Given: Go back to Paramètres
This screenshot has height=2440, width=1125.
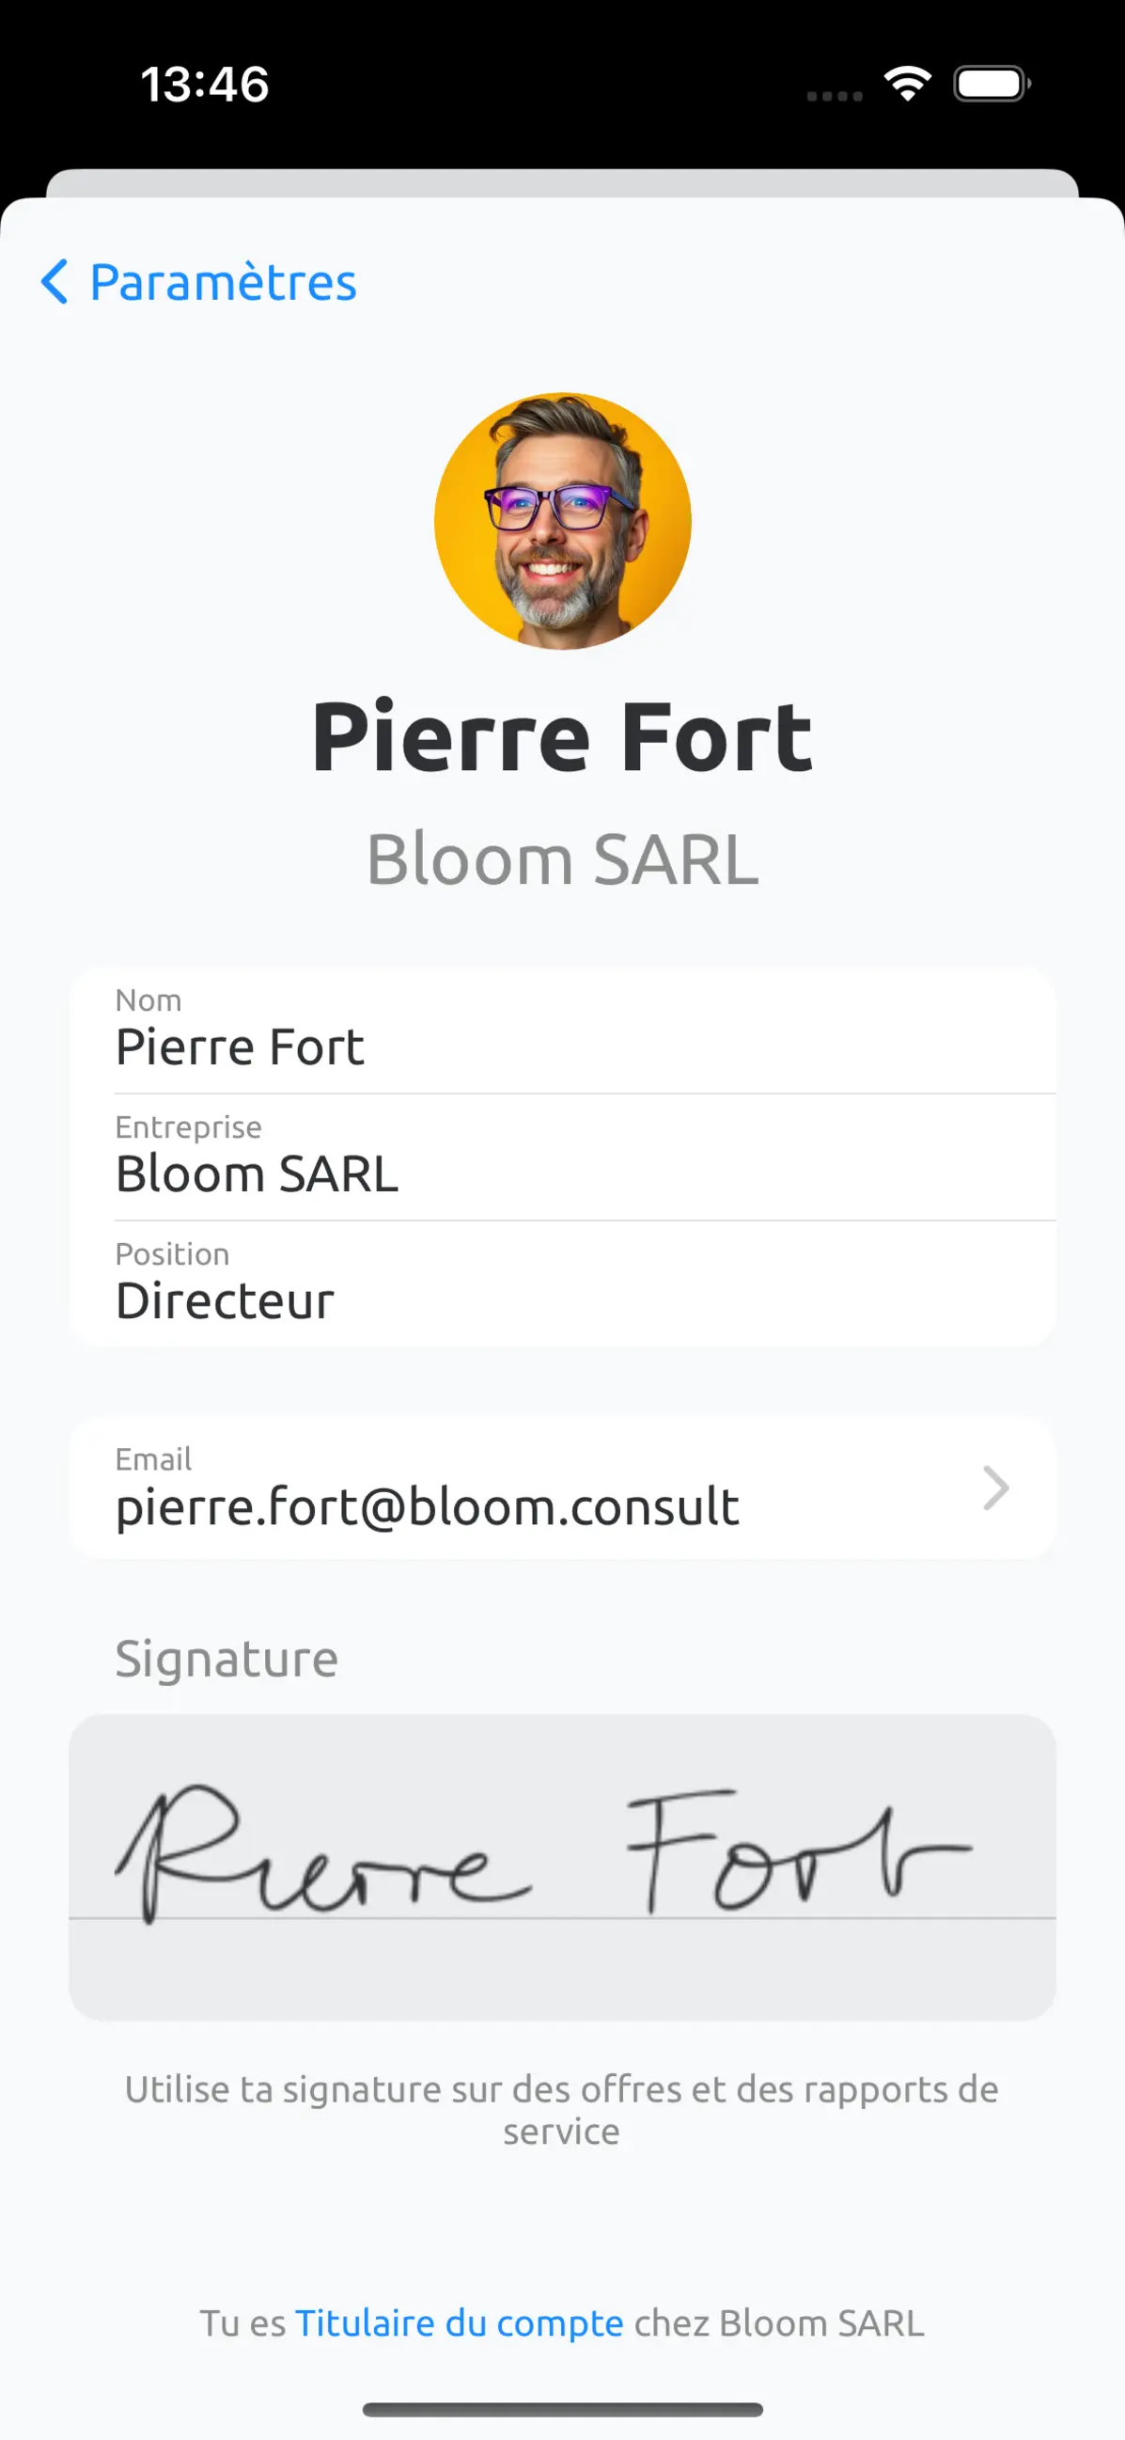Looking at the screenshot, I should click(199, 281).
